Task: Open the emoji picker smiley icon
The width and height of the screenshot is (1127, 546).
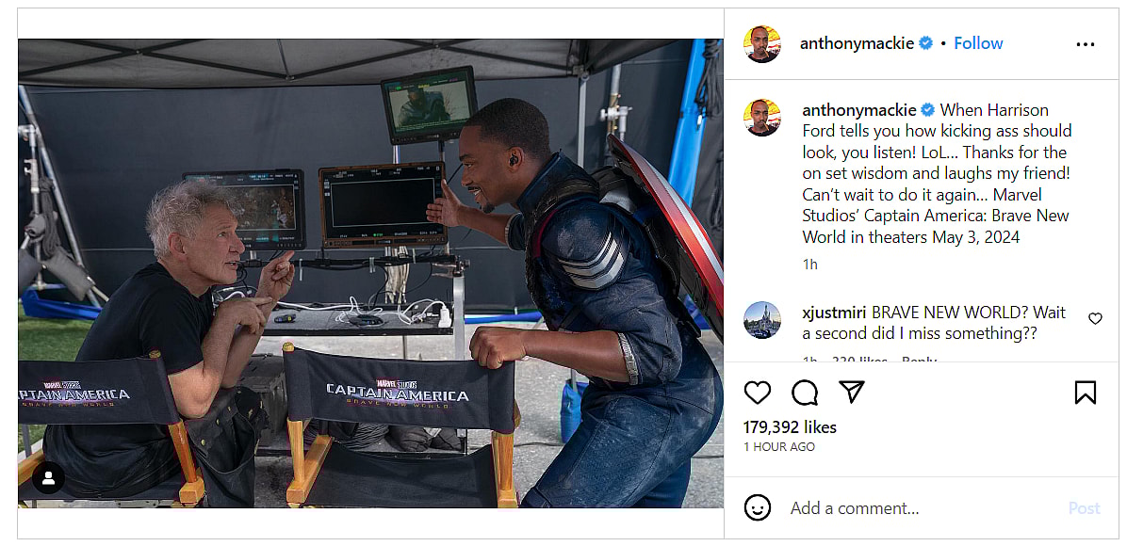Action: (x=757, y=508)
